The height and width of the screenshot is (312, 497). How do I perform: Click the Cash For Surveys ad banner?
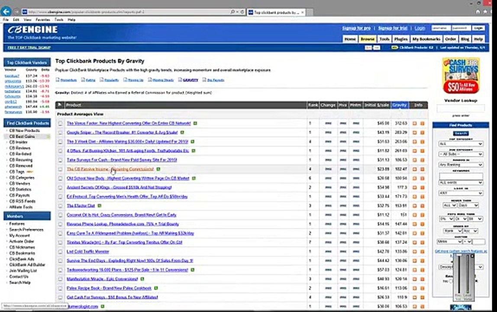[461, 75]
